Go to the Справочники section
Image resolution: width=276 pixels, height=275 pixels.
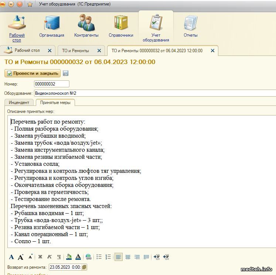tap(121, 26)
